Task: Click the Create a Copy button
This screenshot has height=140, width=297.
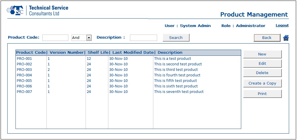Action: pos(262,83)
